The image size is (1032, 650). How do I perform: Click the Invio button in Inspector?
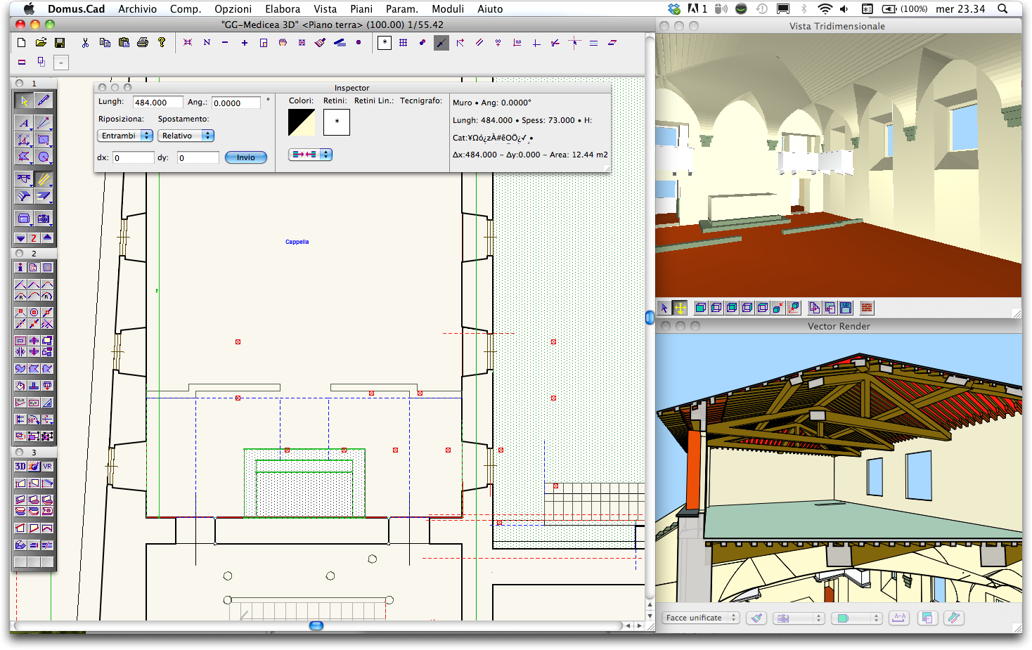pos(246,157)
